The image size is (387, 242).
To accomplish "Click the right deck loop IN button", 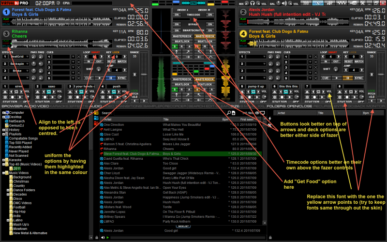I will pos(326,61).
